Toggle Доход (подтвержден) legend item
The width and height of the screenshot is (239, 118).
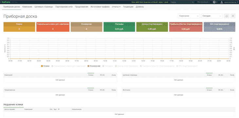[x=126, y=66]
